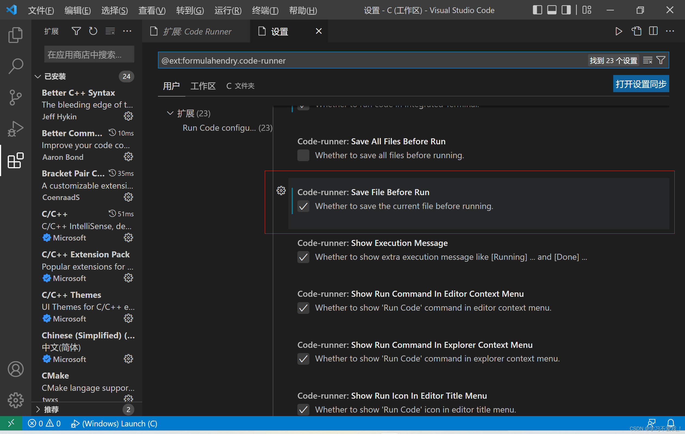Open settings JSON file icon

(x=636, y=31)
